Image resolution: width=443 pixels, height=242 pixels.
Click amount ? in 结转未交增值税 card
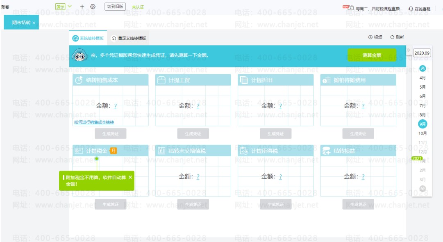click(198, 177)
